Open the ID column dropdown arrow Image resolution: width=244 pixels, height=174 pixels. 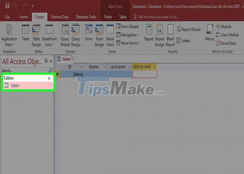click(81, 67)
